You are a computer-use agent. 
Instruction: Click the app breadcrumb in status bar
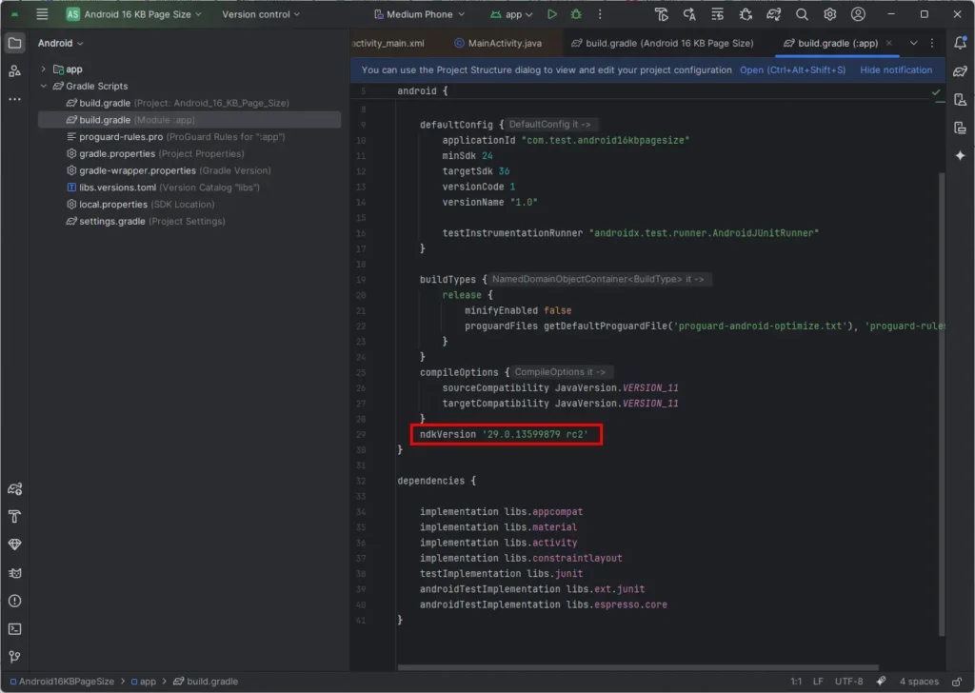point(144,682)
